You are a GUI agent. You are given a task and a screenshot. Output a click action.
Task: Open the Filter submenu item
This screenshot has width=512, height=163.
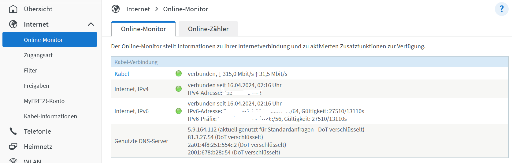pyautogui.click(x=31, y=70)
